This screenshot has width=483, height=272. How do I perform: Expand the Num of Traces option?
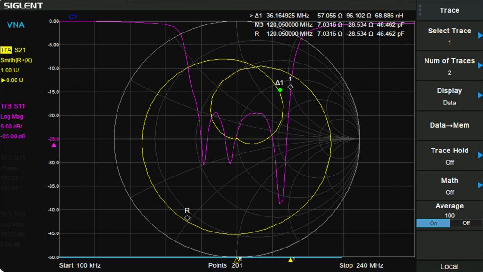(x=450, y=66)
